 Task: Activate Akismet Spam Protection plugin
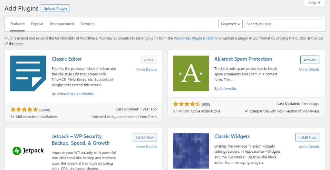click(310, 60)
